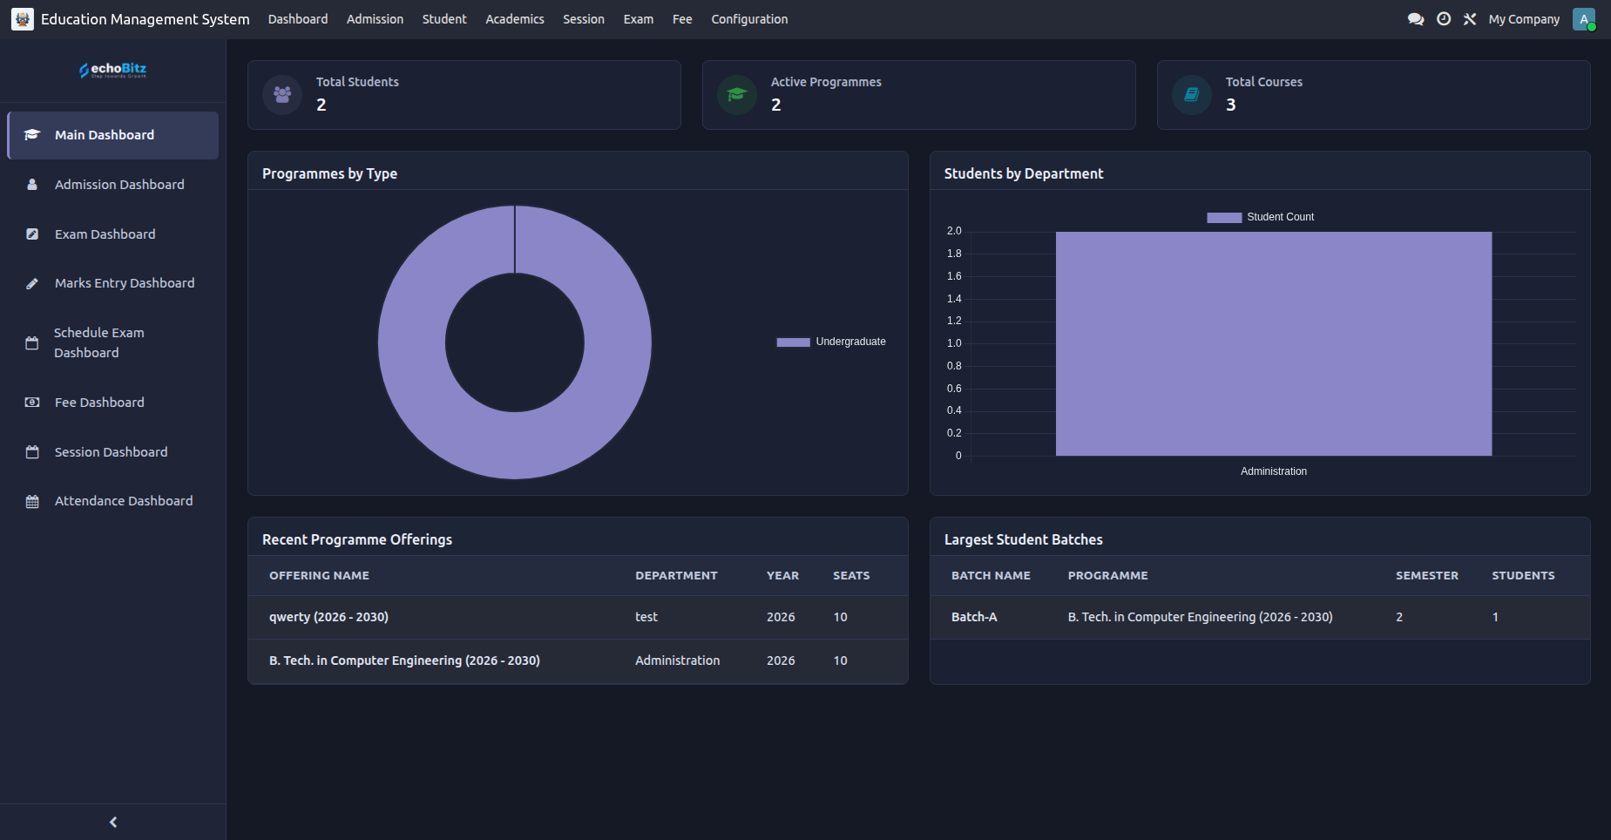The image size is (1611, 840).
Task: Open the Exam menu
Action: (x=639, y=19)
